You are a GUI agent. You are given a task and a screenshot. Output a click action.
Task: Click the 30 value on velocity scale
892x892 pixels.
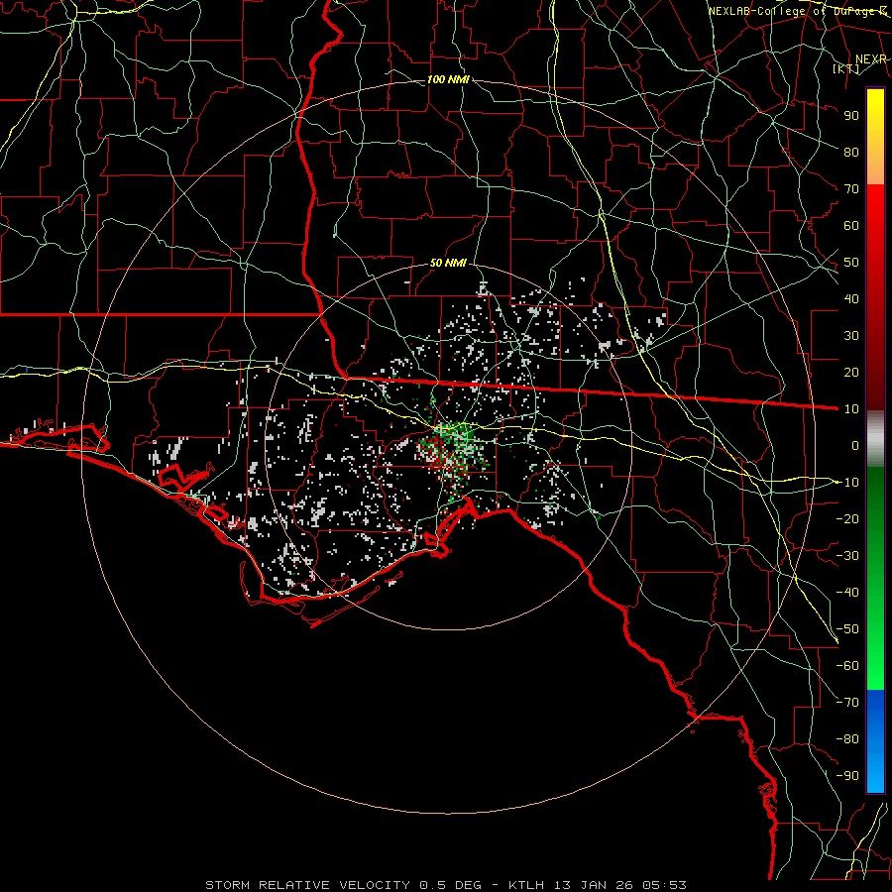click(x=851, y=336)
